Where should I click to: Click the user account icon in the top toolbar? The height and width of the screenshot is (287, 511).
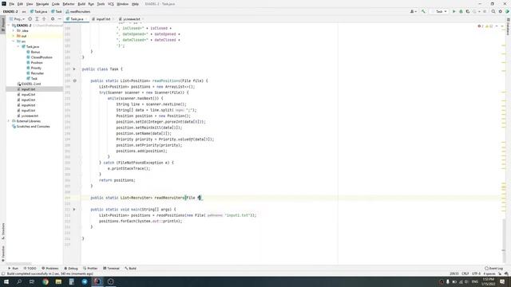click(x=413, y=11)
